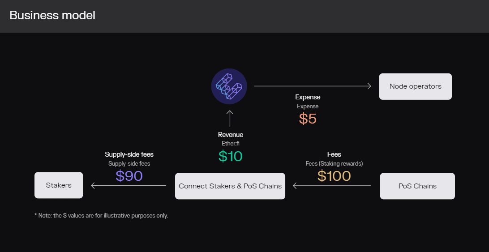Click the PoS Chains box

417,186
